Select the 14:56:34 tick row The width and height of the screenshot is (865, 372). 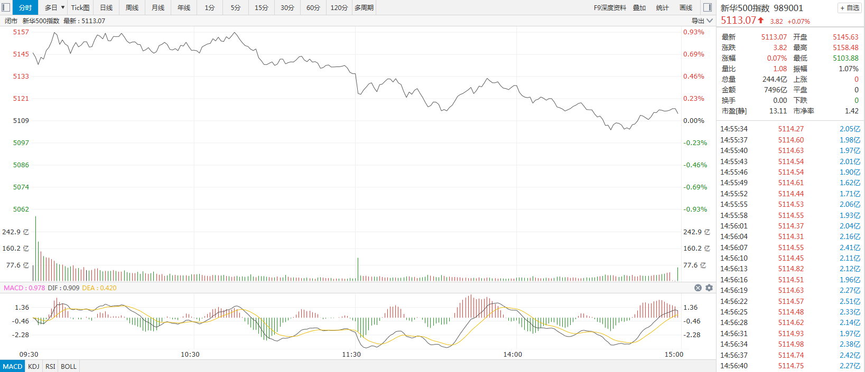pyautogui.click(x=790, y=344)
